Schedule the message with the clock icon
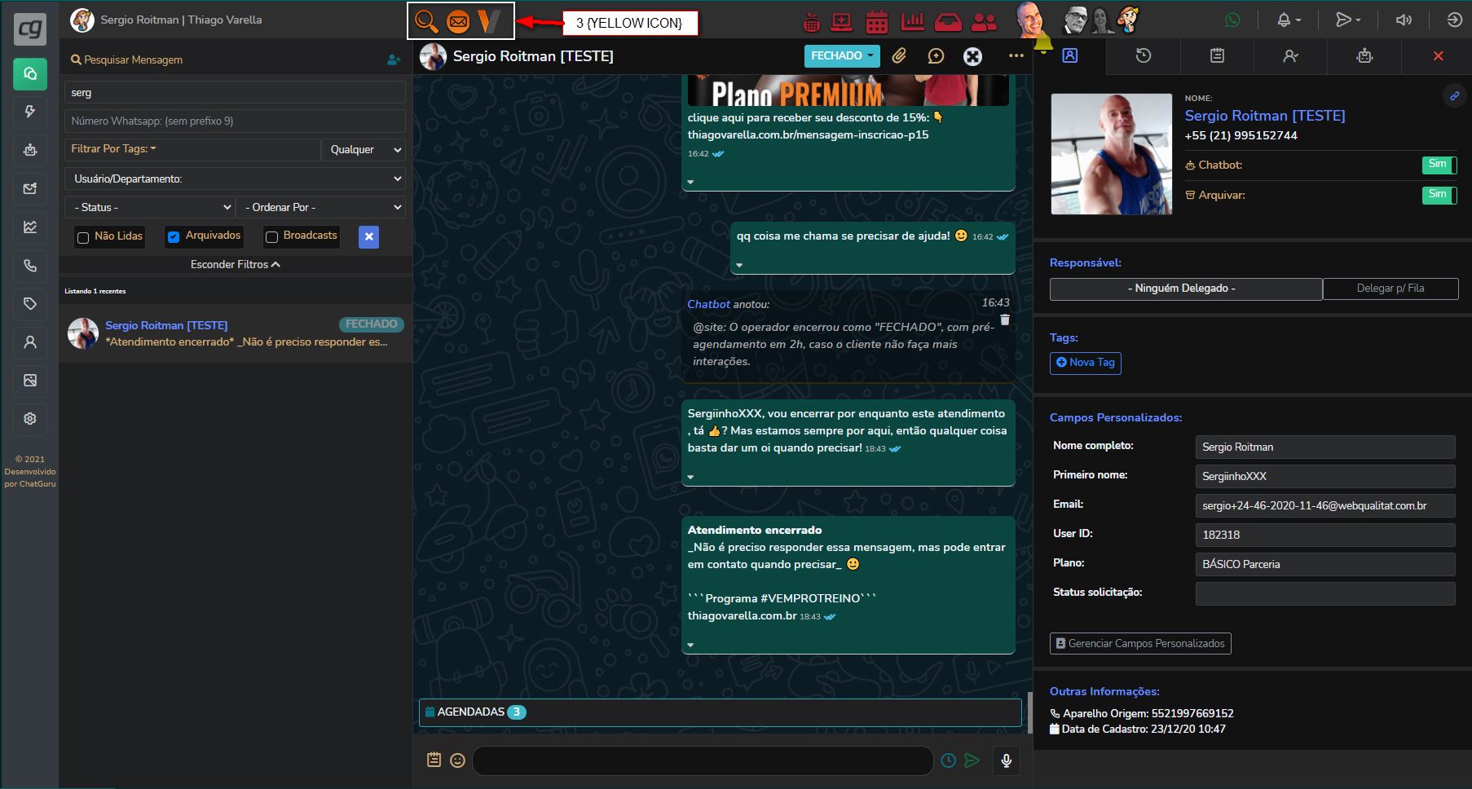Image resolution: width=1472 pixels, height=789 pixels. [949, 760]
